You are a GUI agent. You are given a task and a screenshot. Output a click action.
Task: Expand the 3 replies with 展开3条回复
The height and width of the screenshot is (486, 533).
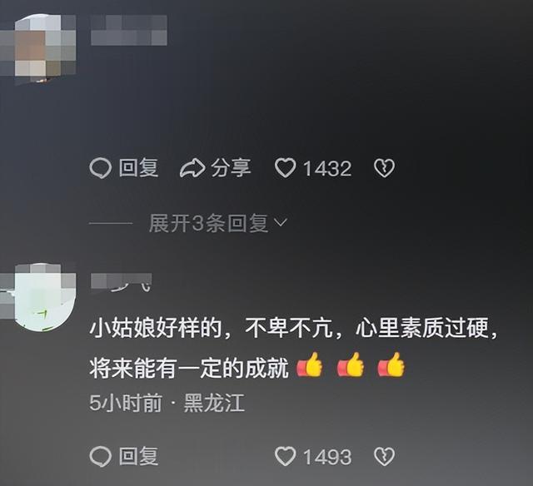click(208, 223)
